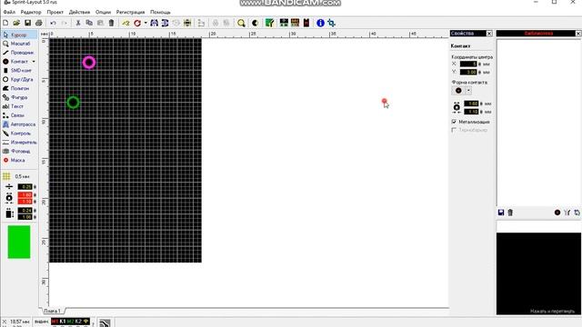Click the New file icon
This screenshot has height=327, width=582.
tap(5, 23)
